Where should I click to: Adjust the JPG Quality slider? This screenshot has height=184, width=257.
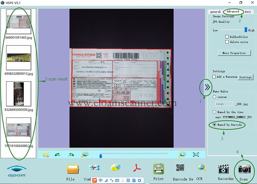(246, 30)
